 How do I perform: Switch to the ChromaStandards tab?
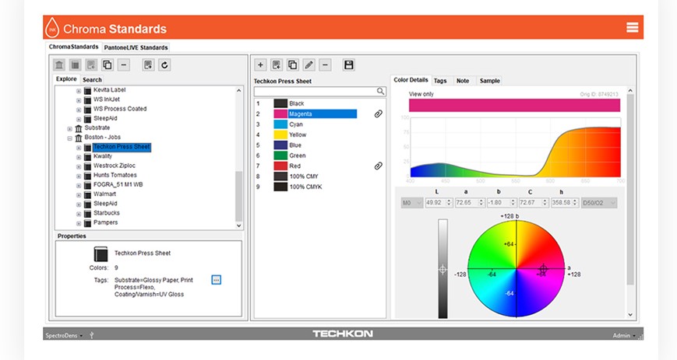tap(73, 47)
